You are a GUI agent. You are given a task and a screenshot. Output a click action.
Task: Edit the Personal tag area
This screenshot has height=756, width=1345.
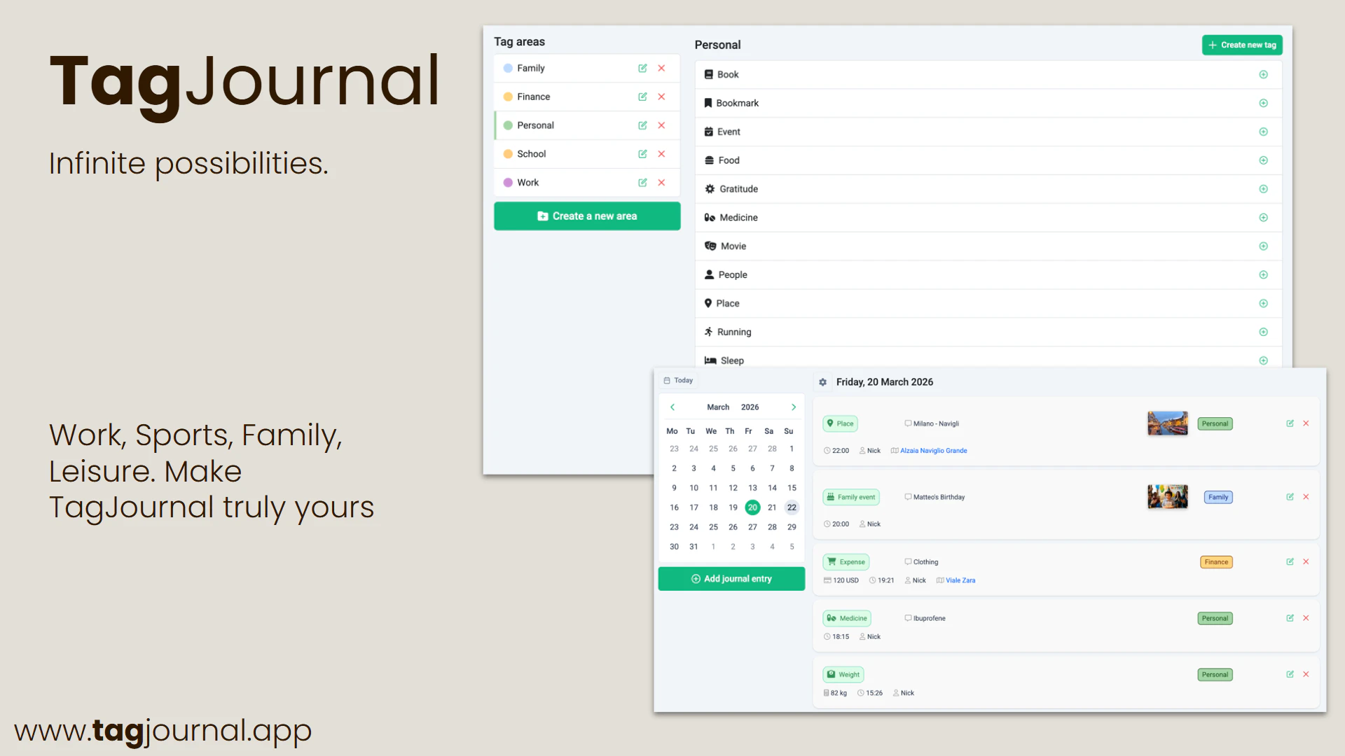[x=642, y=125]
